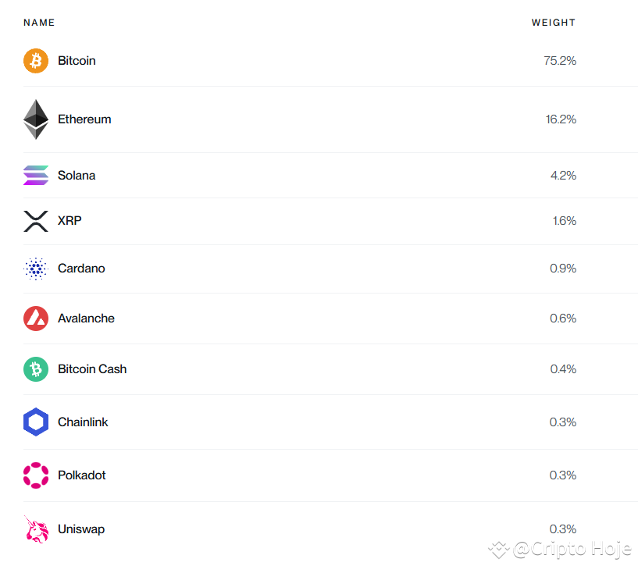Select the Ethereum diamond icon
This screenshot has width=638, height=566.
(x=36, y=119)
